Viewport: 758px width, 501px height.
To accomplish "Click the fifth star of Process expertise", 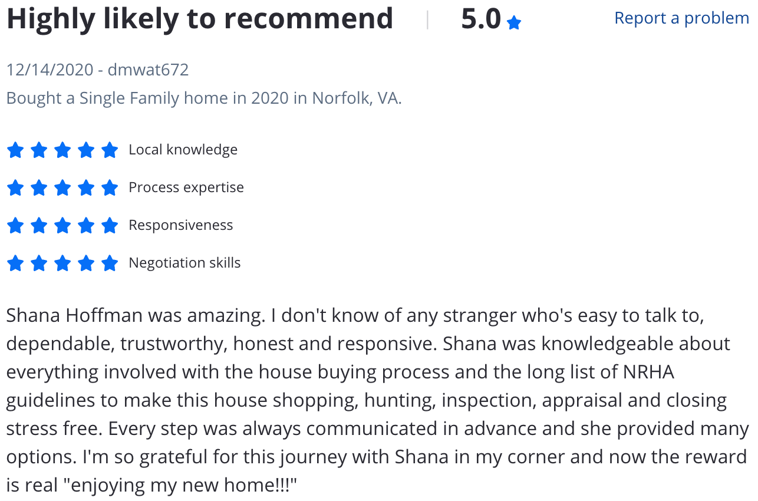I will coord(110,188).
